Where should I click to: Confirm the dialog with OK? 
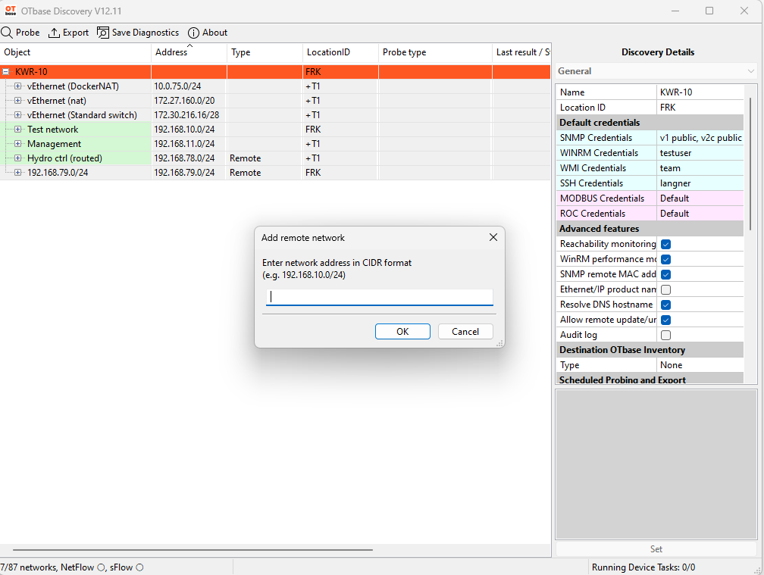point(402,332)
